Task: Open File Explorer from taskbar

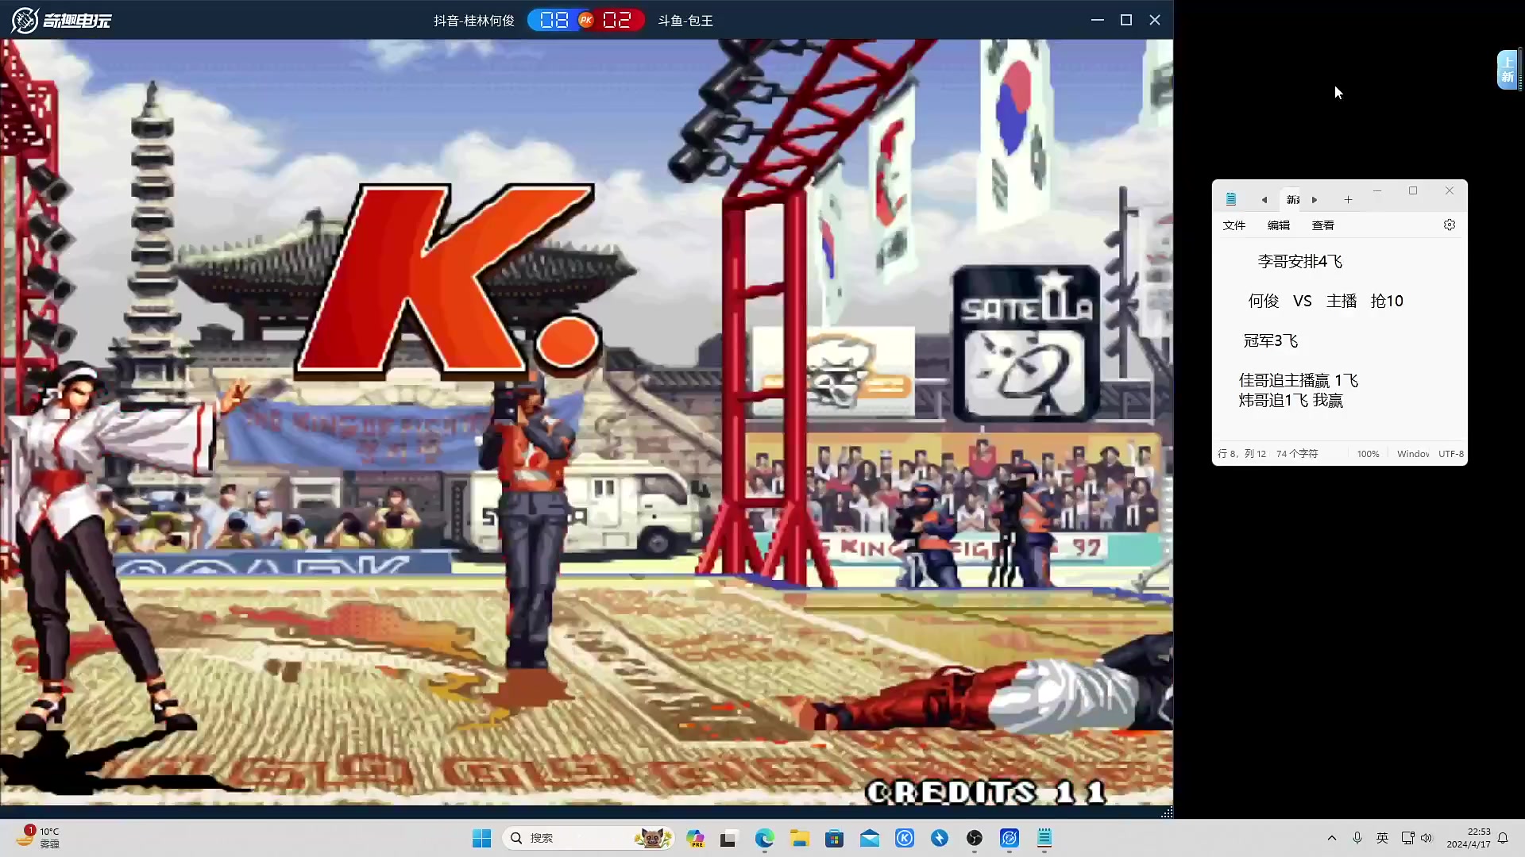Action: click(799, 838)
